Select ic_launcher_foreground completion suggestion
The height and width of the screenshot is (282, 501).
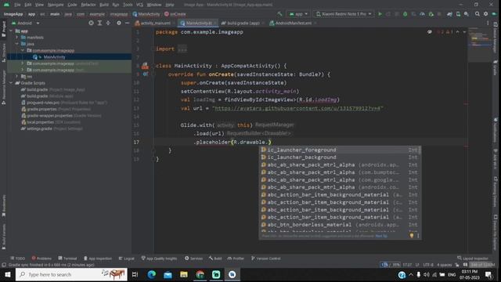pos(340,150)
